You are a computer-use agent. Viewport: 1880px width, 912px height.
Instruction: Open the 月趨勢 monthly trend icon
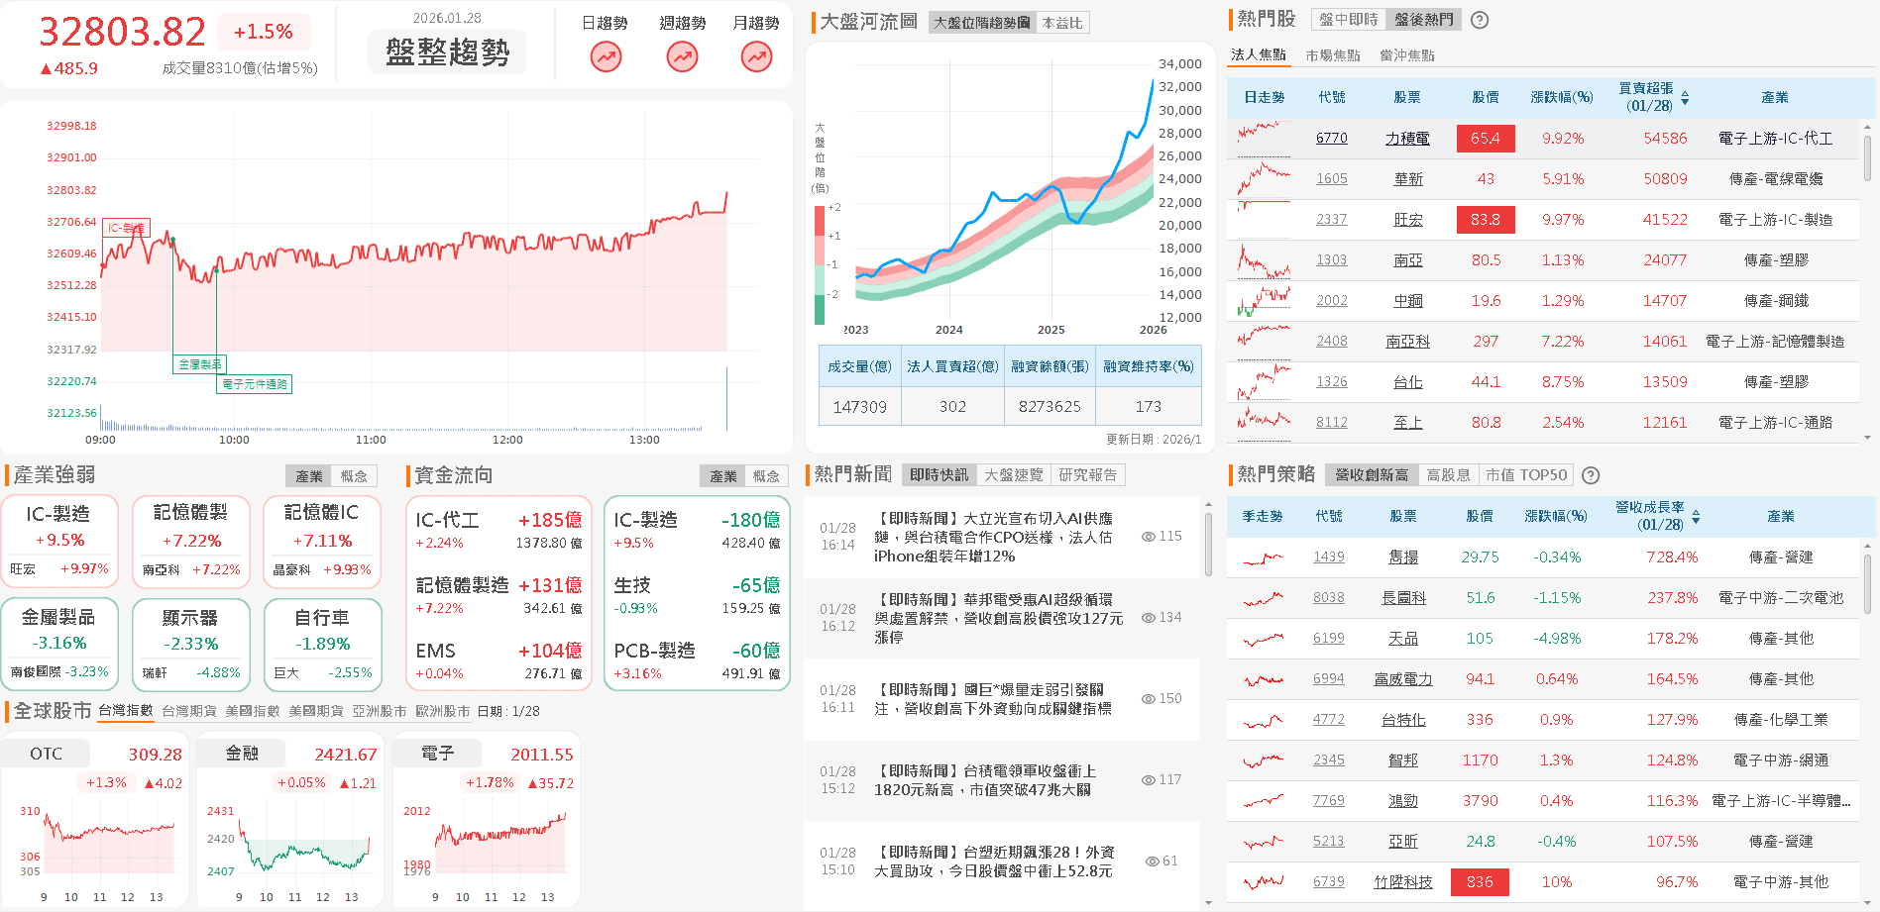tap(756, 56)
